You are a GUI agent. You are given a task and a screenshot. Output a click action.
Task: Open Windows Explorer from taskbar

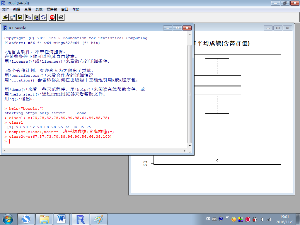click(x=44, y=219)
